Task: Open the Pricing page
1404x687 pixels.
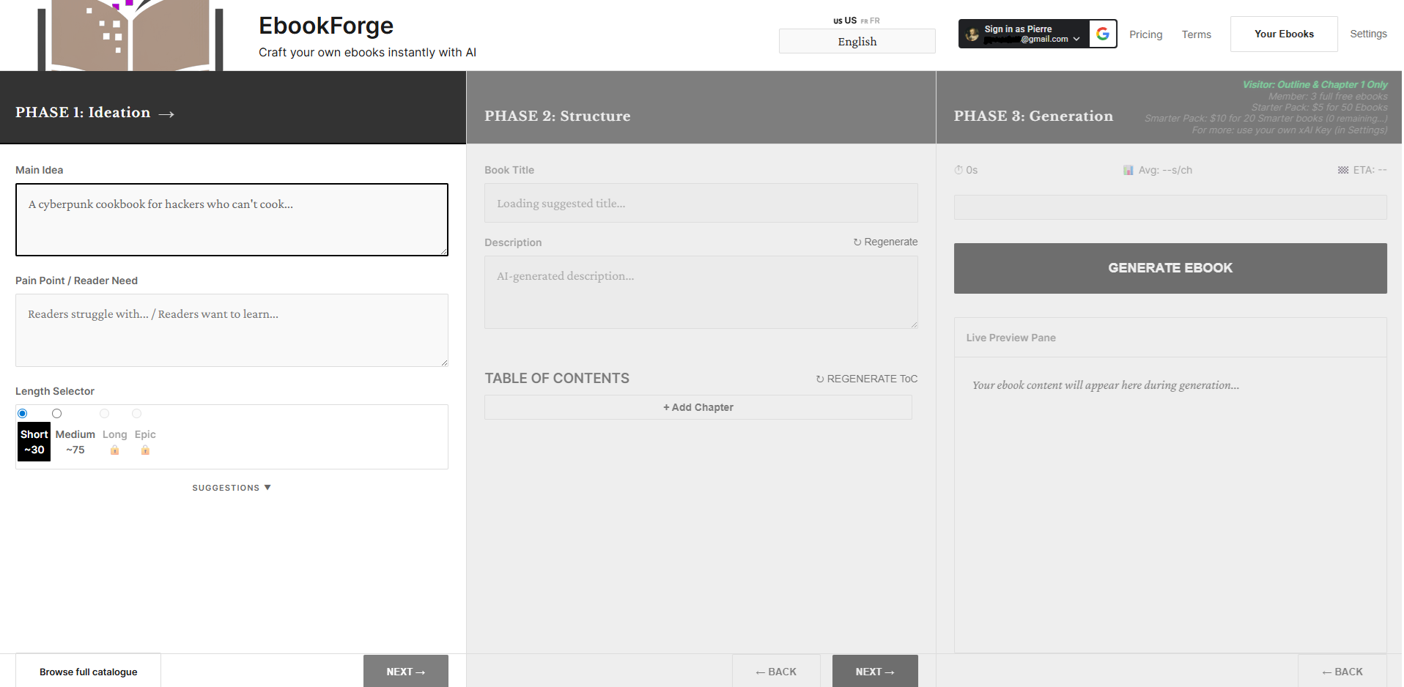Action: (x=1145, y=34)
